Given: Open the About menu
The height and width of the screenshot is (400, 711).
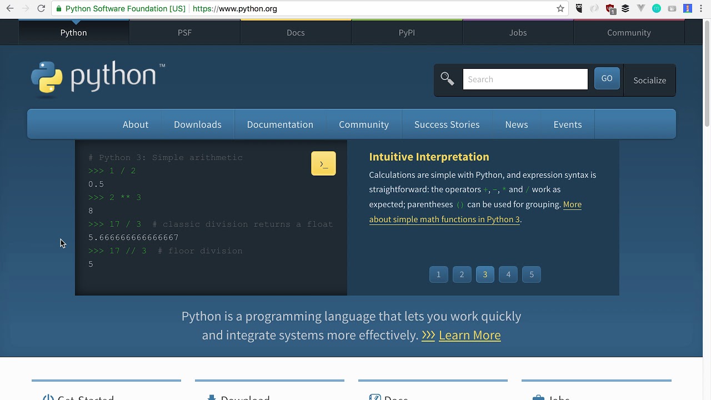Looking at the screenshot, I should click(x=136, y=124).
